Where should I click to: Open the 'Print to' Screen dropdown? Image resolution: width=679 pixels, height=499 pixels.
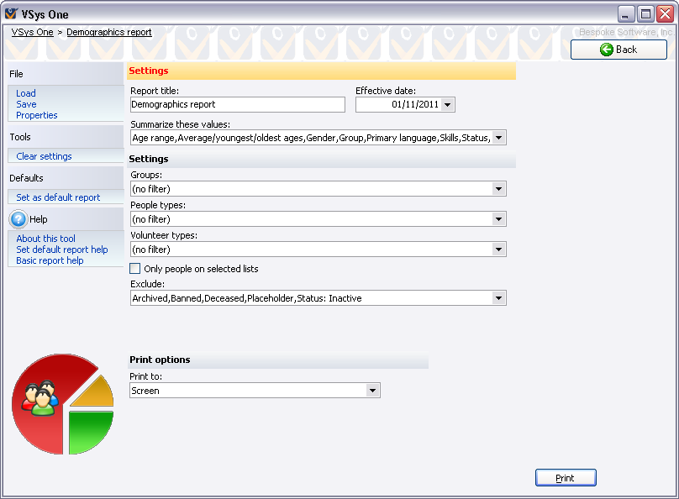point(372,391)
